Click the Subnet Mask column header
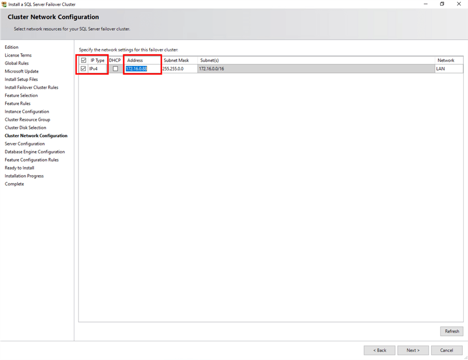This screenshot has height=360, width=468. [179, 60]
